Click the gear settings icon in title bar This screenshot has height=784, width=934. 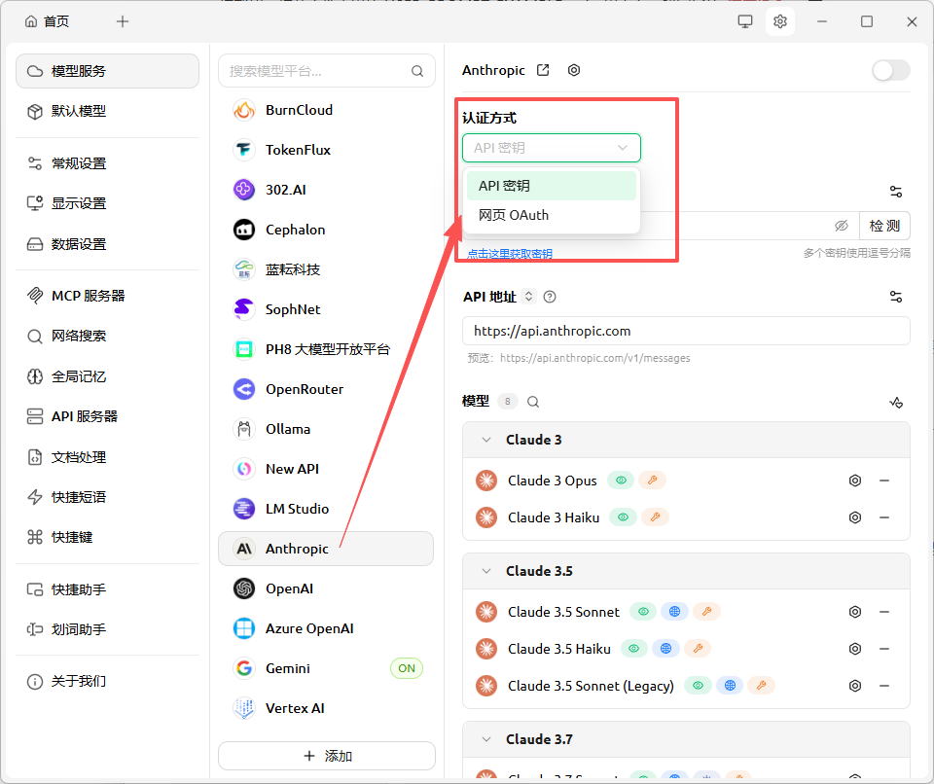(779, 21)
